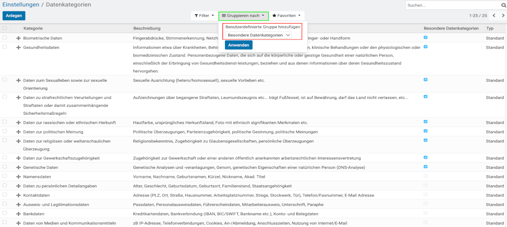This screenshot has height=227, width=507.
Task: Select all rows with header checkbox
Action: pyautogui.click(x=5, y=29)
